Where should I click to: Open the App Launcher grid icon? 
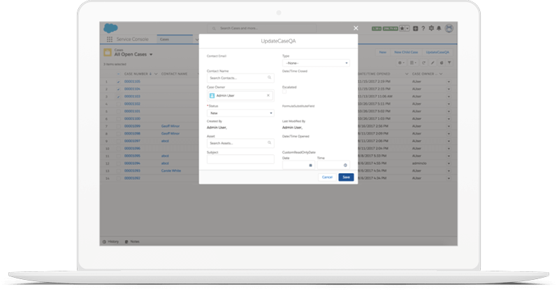tap(109, 40)
